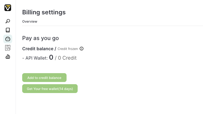Click the large bold 0 balance value
This screenshot has height=114, width=203.
coord(51,57)
